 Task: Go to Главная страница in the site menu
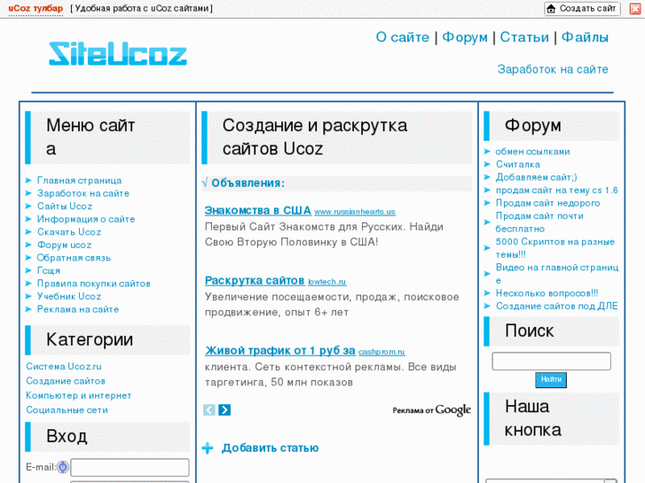(79, 181)
